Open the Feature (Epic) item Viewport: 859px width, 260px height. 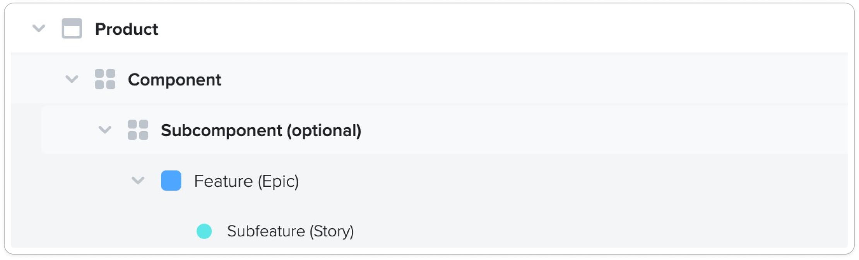pyautogui.click(x=246, y=181)
